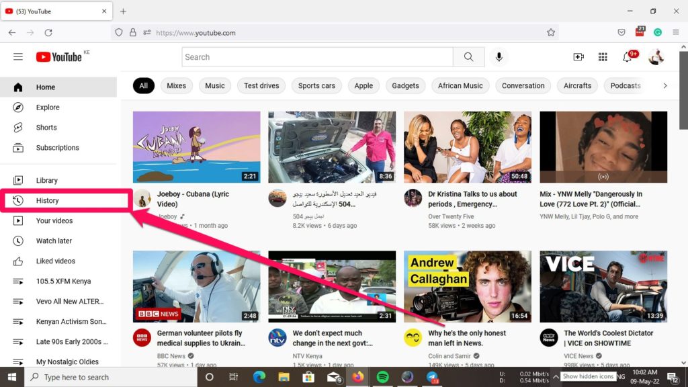
Task: Open Microsoft Edge from taskbar
Action: point(259,377)
